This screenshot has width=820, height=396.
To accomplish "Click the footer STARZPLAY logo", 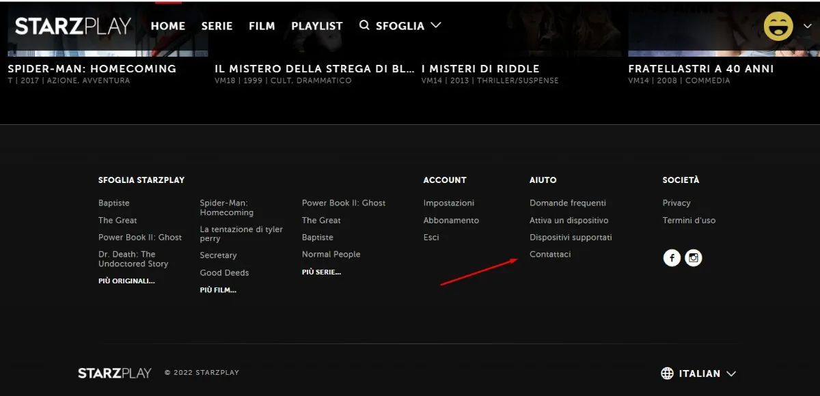I will 115,373.
